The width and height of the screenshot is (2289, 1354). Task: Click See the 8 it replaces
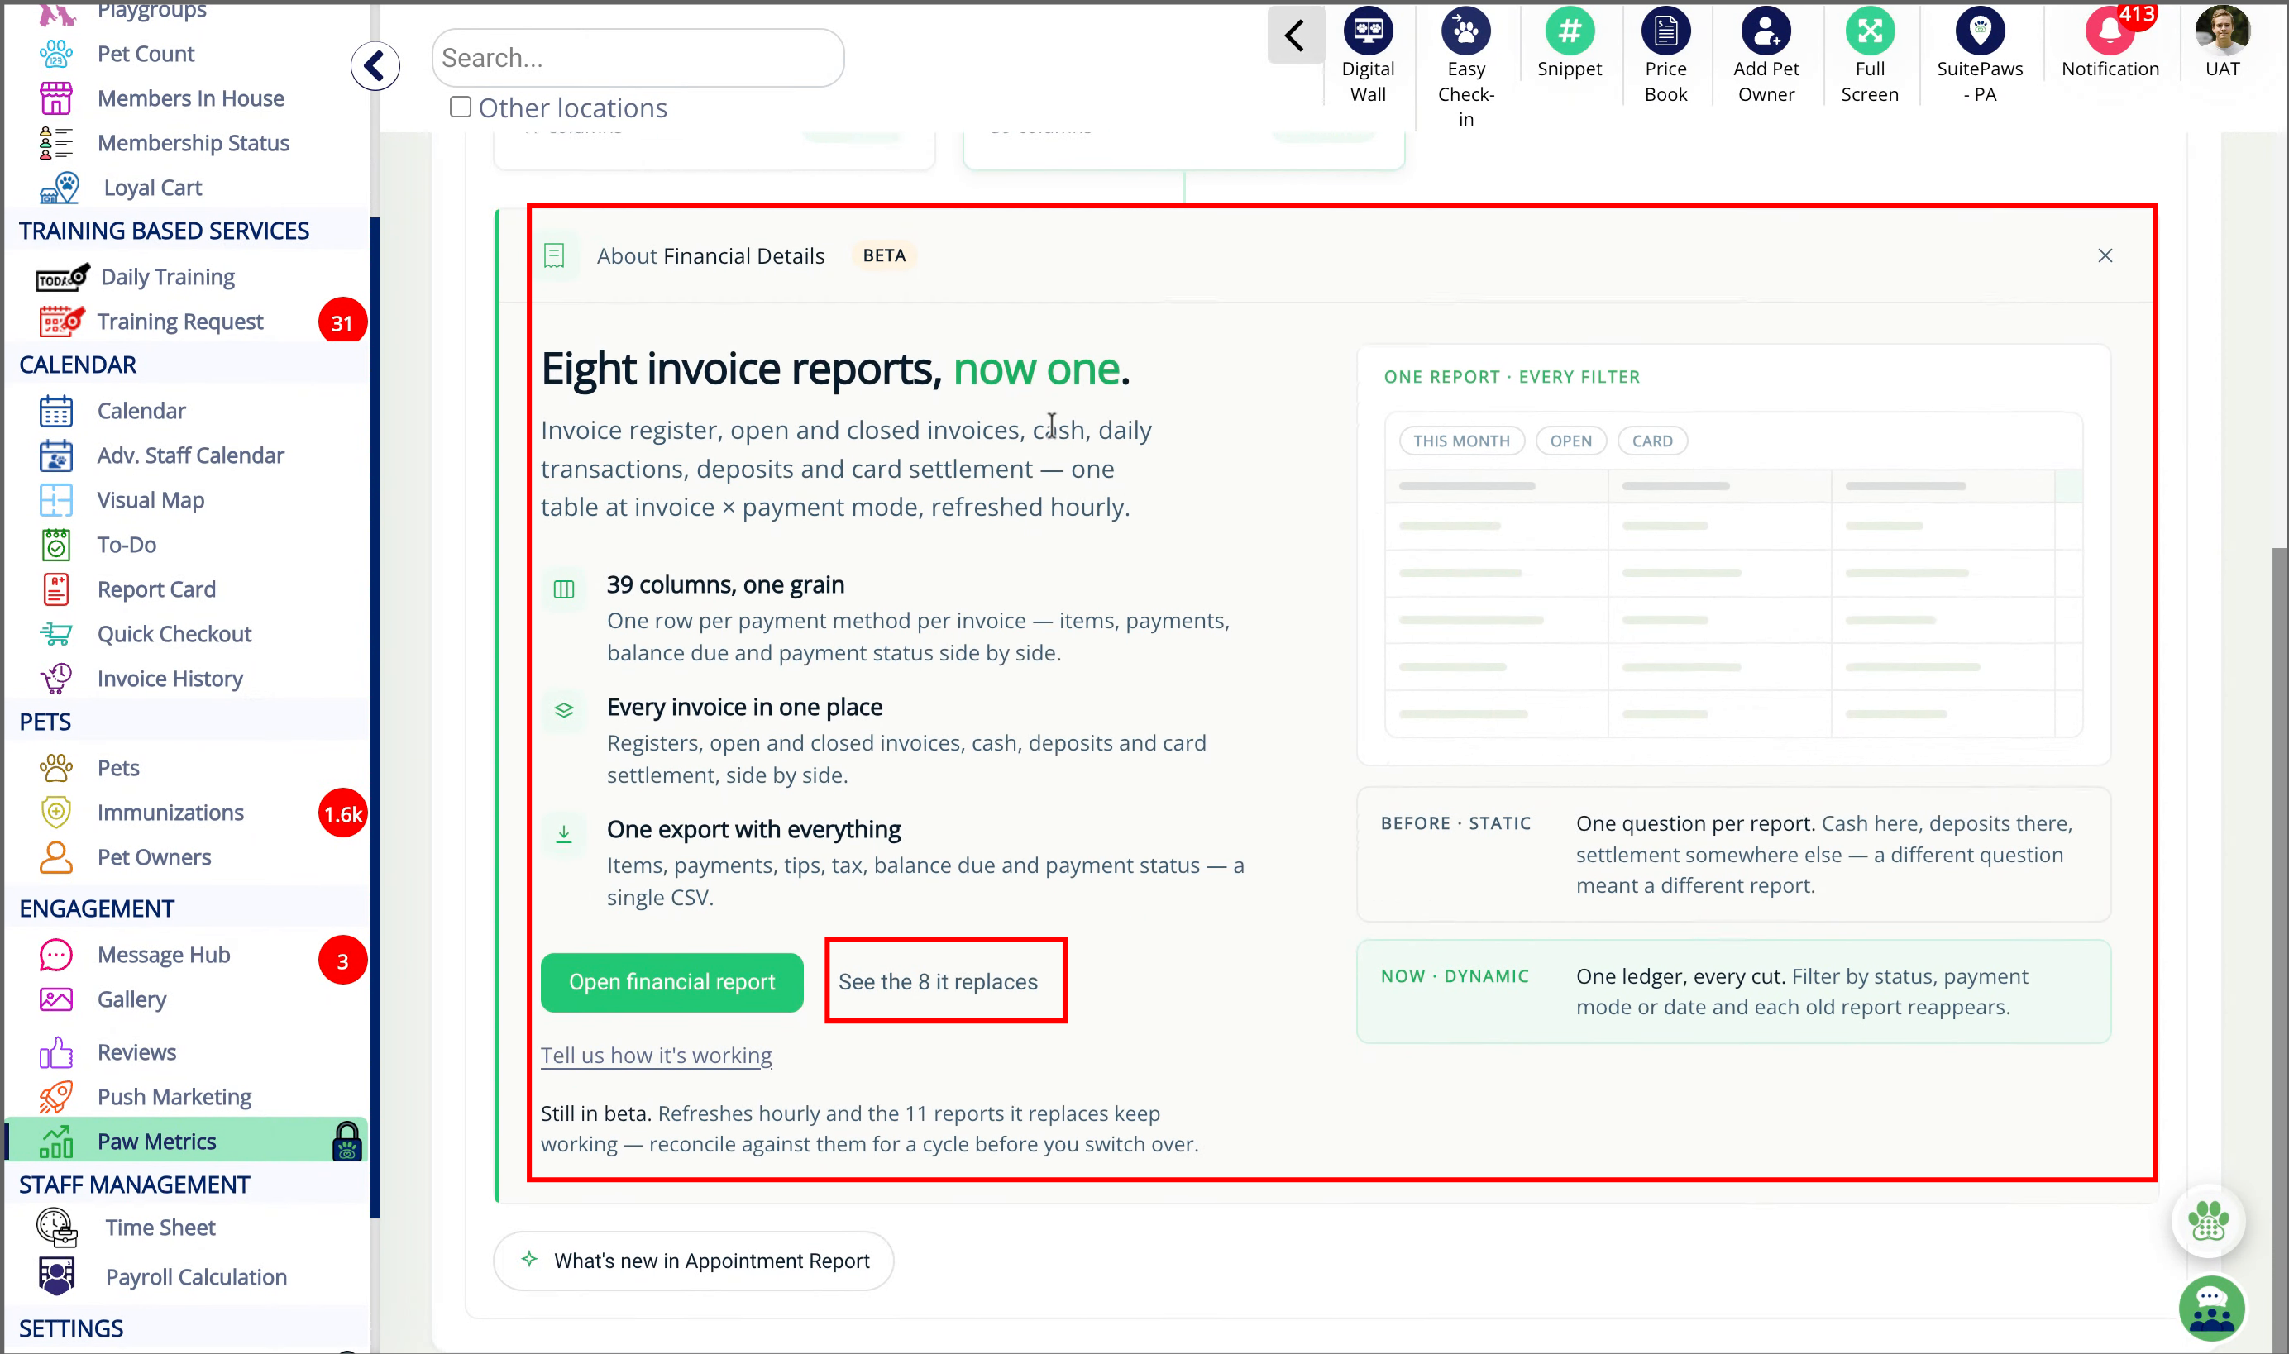(x=939, y=982)
